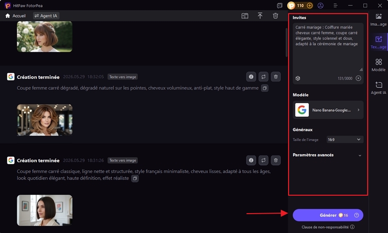Delete the 18:32:05 creation
Screen dimensions: 388x233
[x=275, y=77]
